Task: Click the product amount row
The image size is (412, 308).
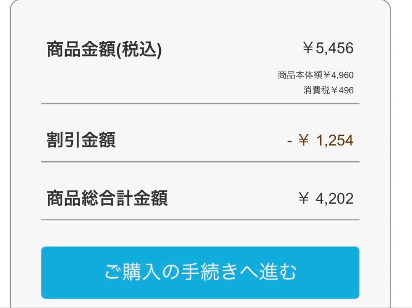Action: (x=200, y=47)
